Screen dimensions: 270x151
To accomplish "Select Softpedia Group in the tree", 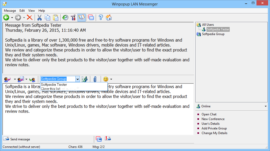I will pos(213,34).
